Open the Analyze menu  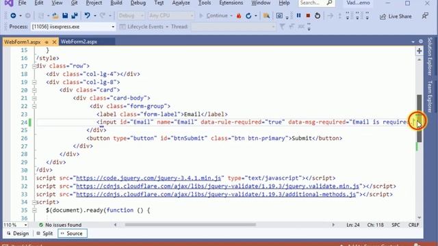click(x=181, y=3)
